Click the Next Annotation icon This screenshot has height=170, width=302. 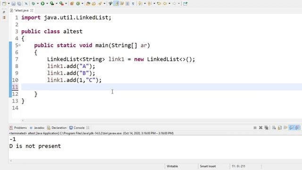pyautogui.click(x=140, y=3)
